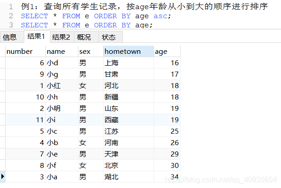Click sex cell 男 in 小明 row
The image size is (281, 188).
pos(91,109)
